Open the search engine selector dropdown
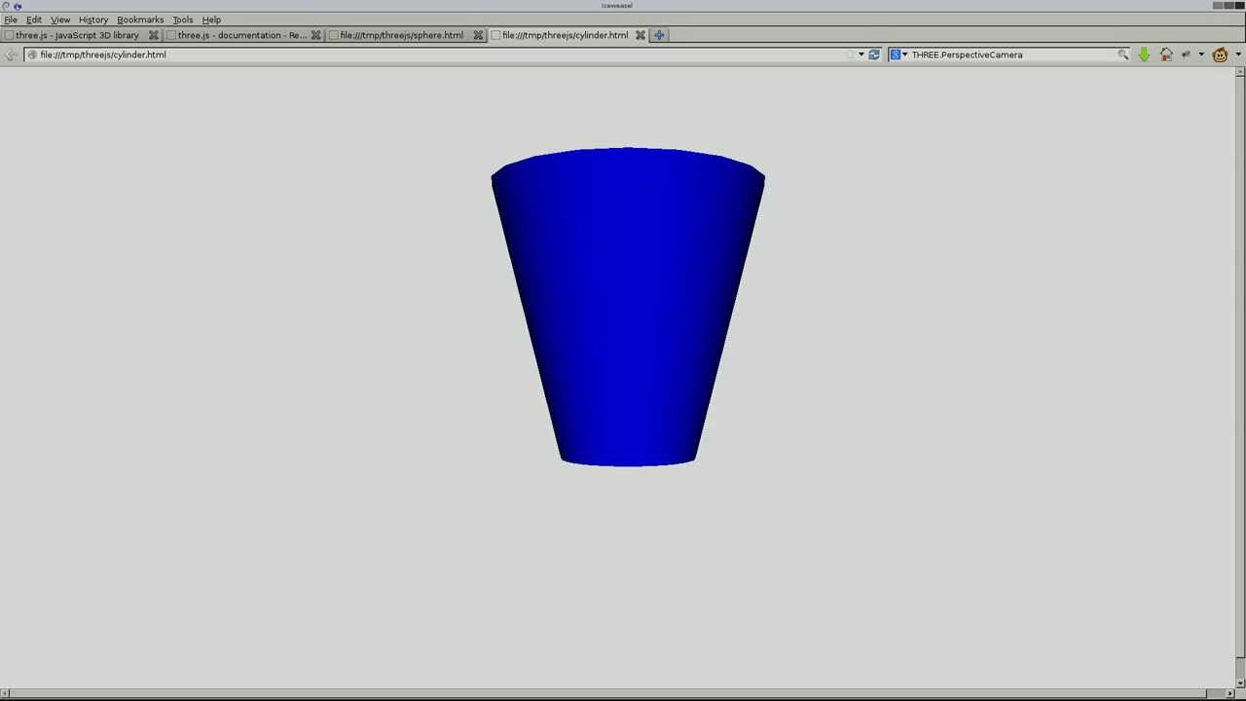 point(898,55)
